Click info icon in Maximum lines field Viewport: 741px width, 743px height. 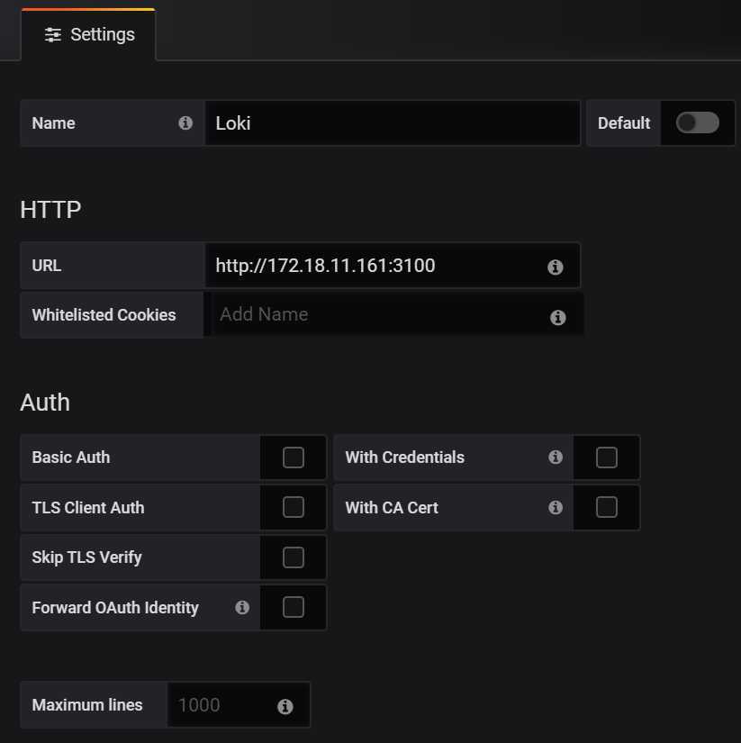285,706
